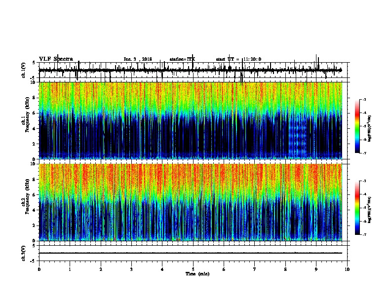Screen dimensions: 391x302
Task: Click the 'station=ITK' header text
Action: click(x=182, y=59)
